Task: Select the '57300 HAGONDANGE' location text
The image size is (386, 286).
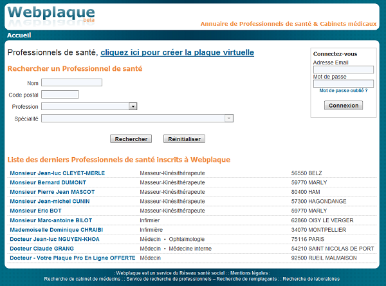Action: click(319, 201)
